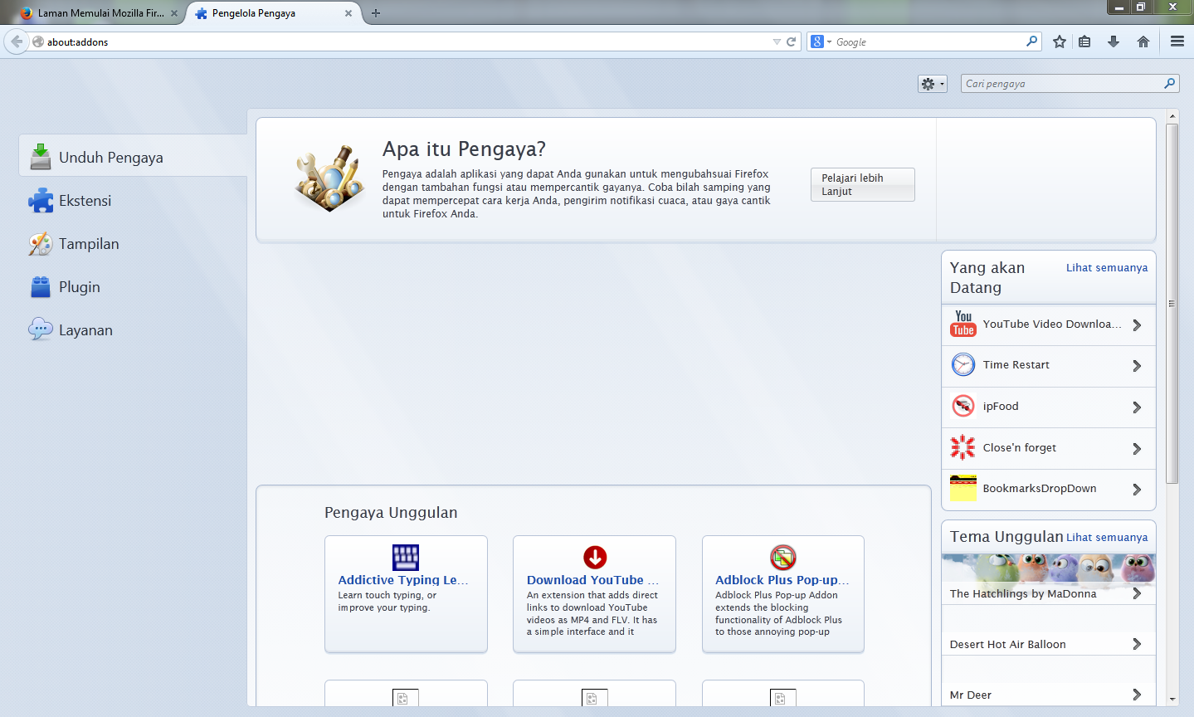Image resolution: width=1194 pixels, height=717 pixels.
Task: Focus the Google search field
Action: (x=928, y=41)
